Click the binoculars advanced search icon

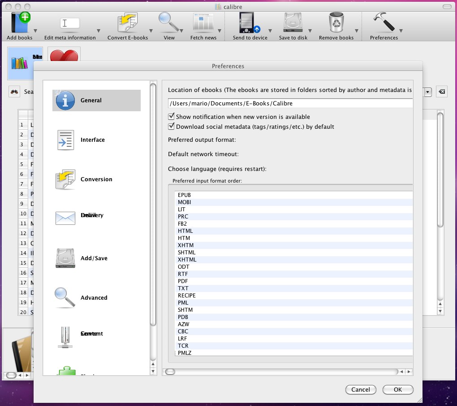coord(14,92)
